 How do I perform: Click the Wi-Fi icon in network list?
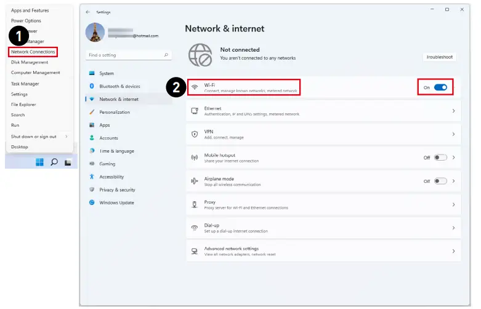click(x=195, y=87)
